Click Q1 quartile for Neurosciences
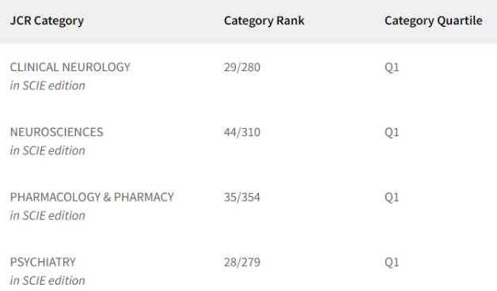 click(x=392, y=132)
